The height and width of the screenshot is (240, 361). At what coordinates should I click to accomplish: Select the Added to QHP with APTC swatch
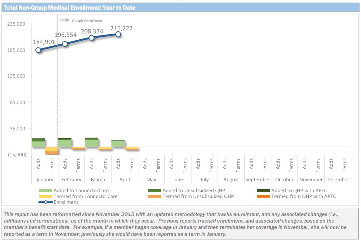pyautogui.click(x=263, y=190)
